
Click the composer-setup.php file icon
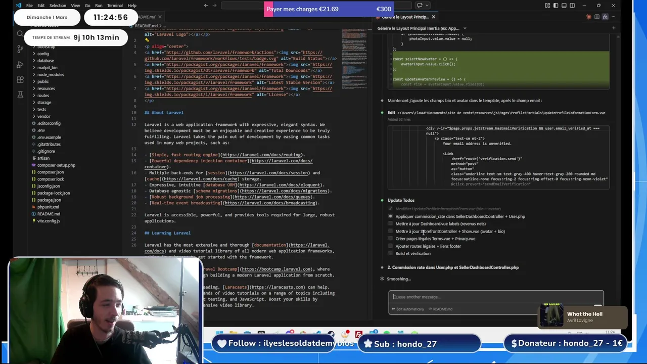(34, 165)
